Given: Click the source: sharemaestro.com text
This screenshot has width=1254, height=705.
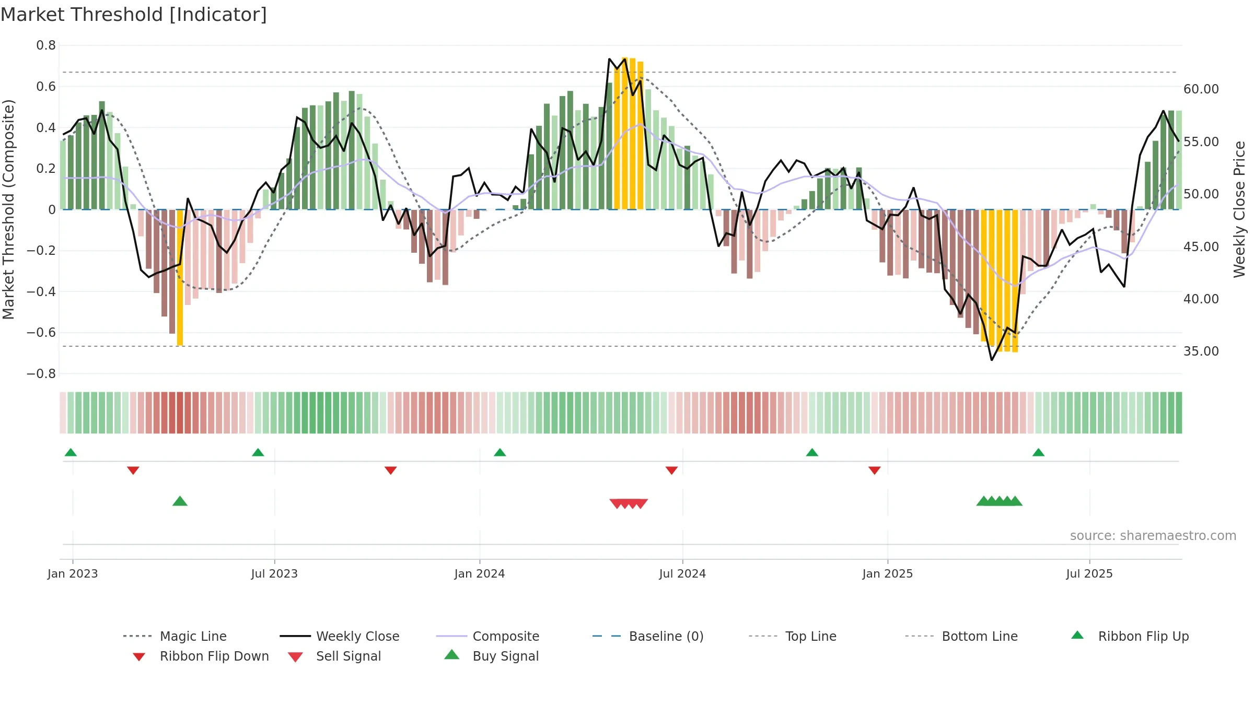Looking at the screenshot, I should [1153, 536].
